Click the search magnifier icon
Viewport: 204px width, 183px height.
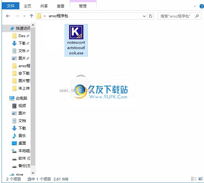point(197,16)
